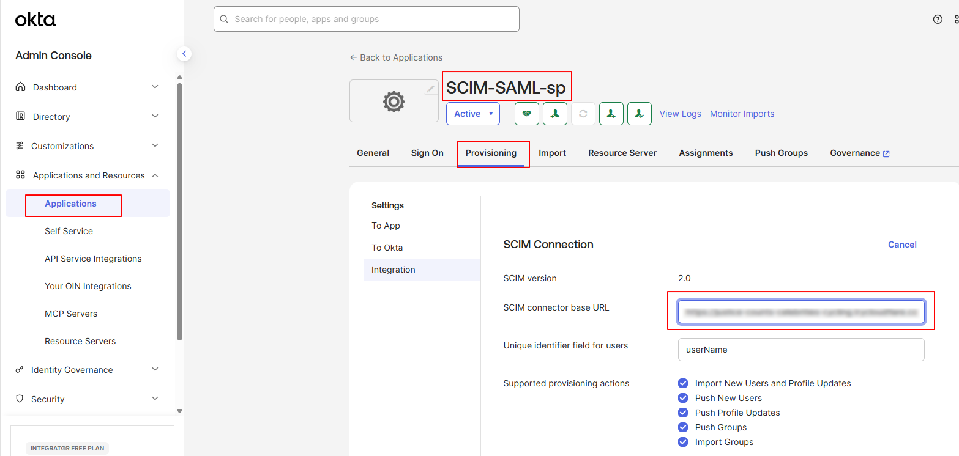Collapse the Applications and Resources chevron
The height and width of the screenshot is (456, 959).
pos(155,175)
